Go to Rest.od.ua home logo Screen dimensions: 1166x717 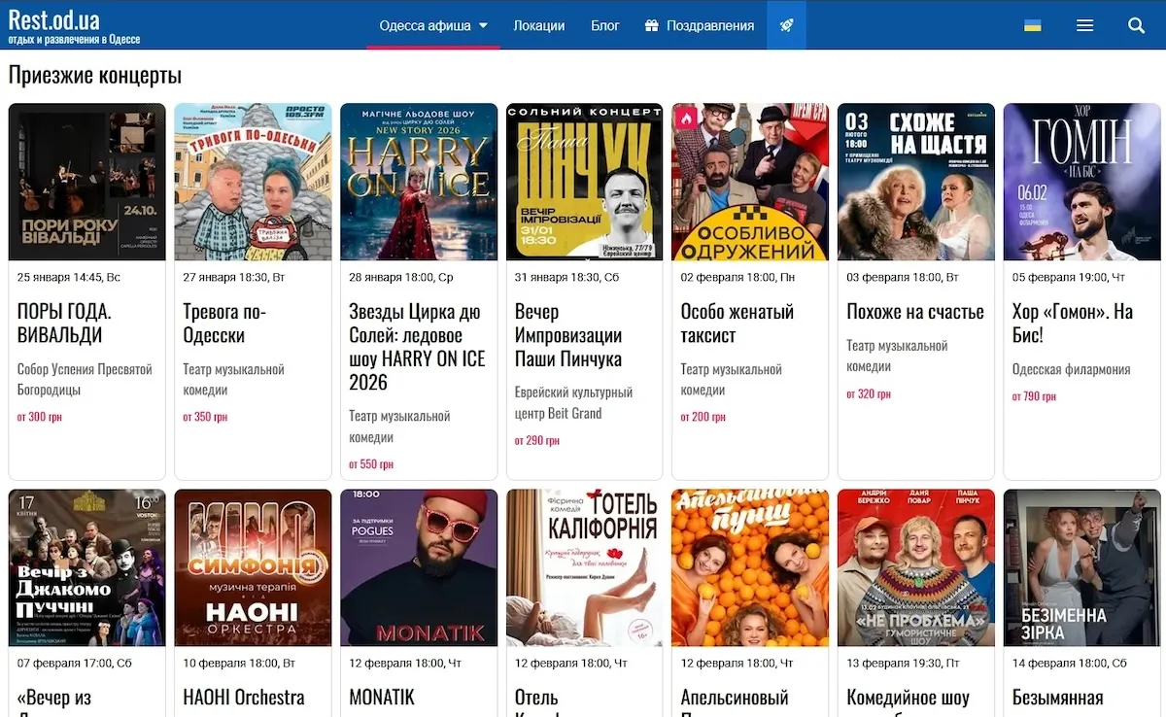(74, 25)
